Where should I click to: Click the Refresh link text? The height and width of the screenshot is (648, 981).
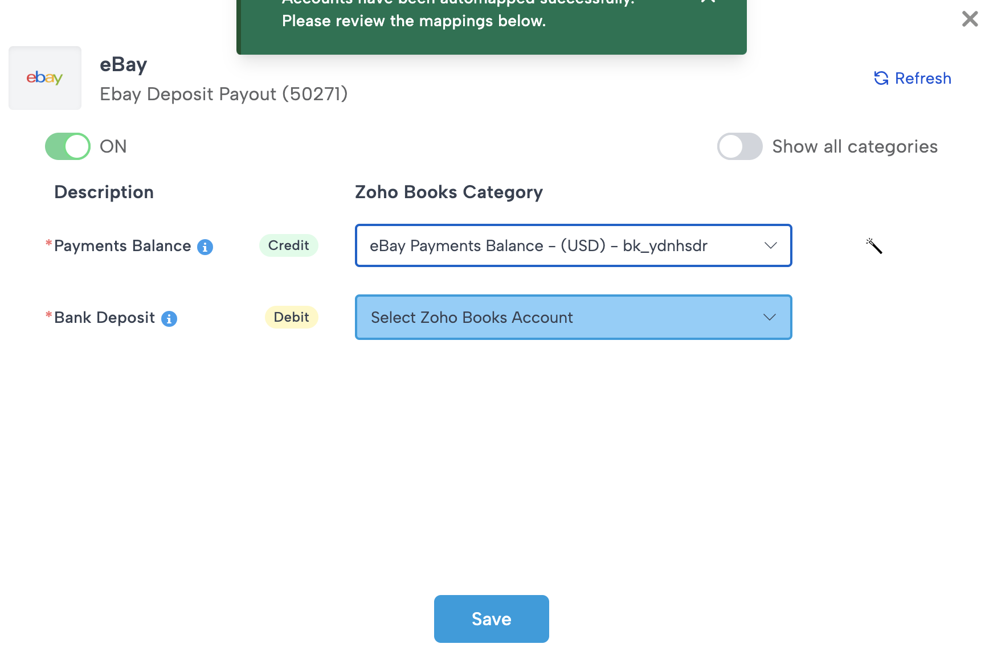[923, 79]
